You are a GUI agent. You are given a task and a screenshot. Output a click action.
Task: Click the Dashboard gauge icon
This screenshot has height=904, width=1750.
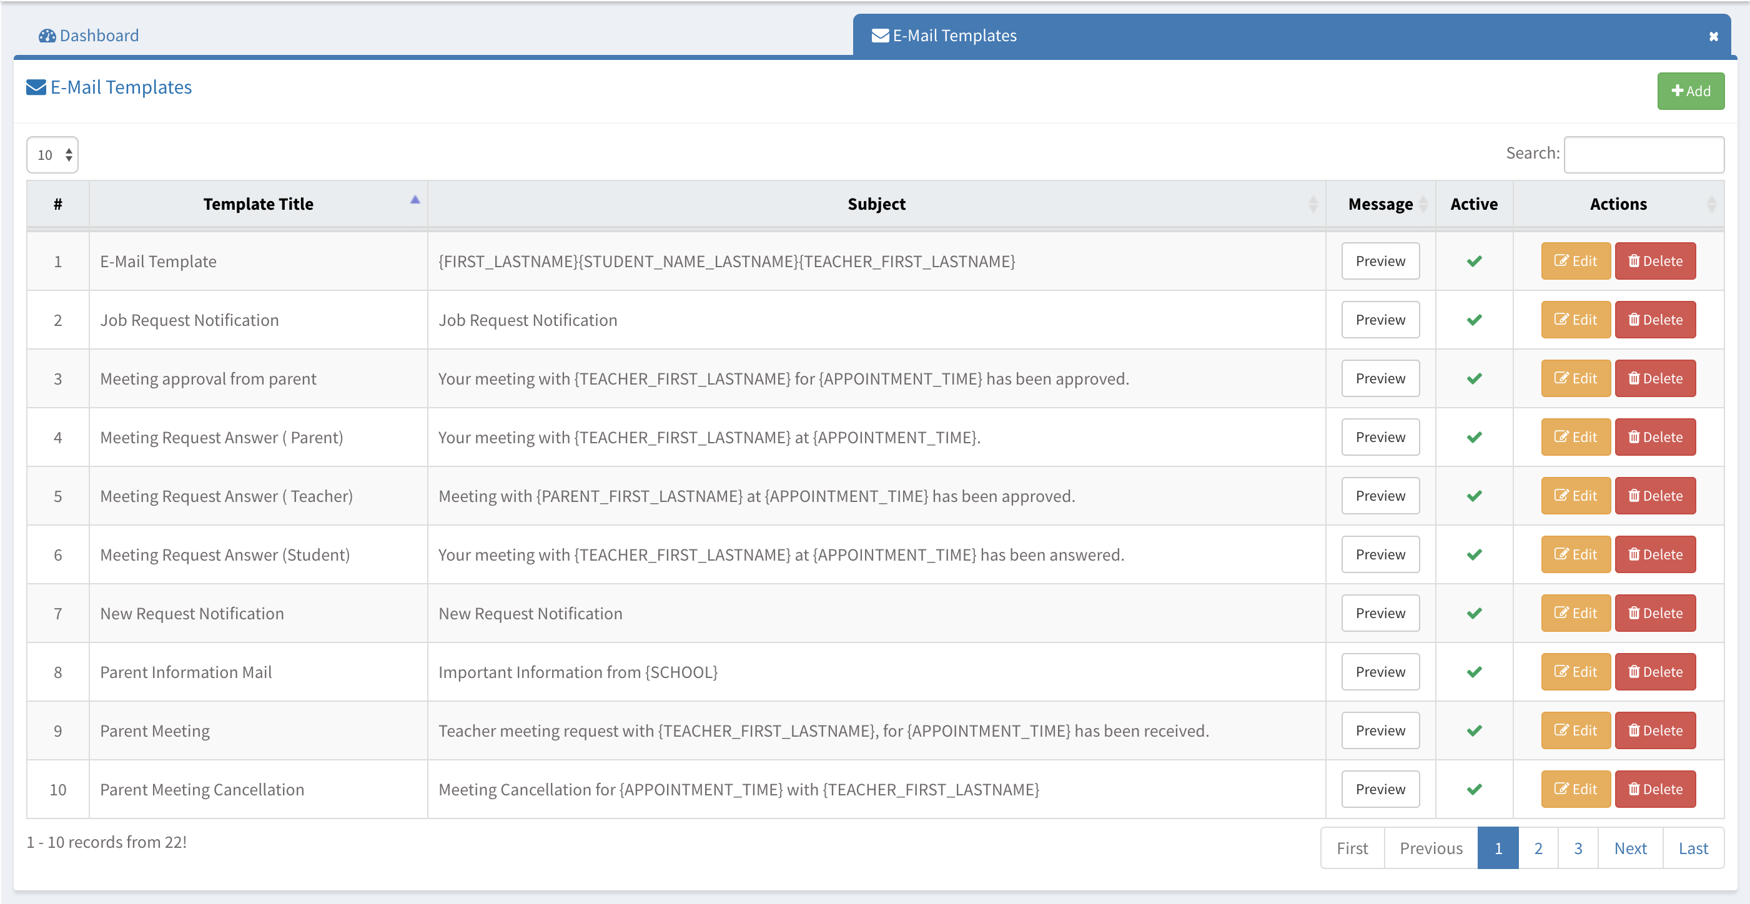47,36
